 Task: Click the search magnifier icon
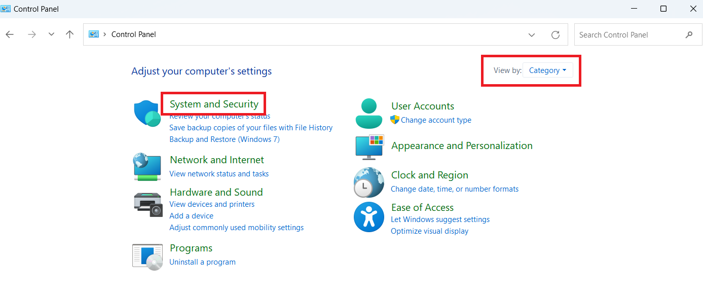pos(689,35)
